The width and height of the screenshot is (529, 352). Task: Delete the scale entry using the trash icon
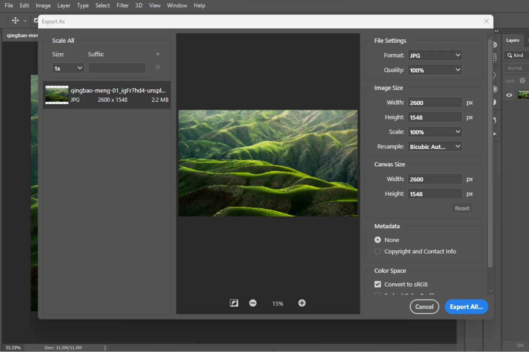click(158, 67)
